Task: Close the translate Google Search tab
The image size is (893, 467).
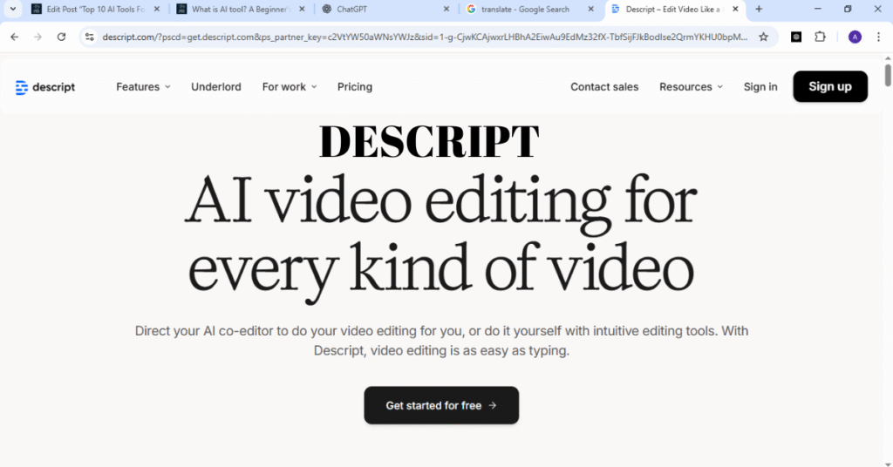Action: point(591,9)
